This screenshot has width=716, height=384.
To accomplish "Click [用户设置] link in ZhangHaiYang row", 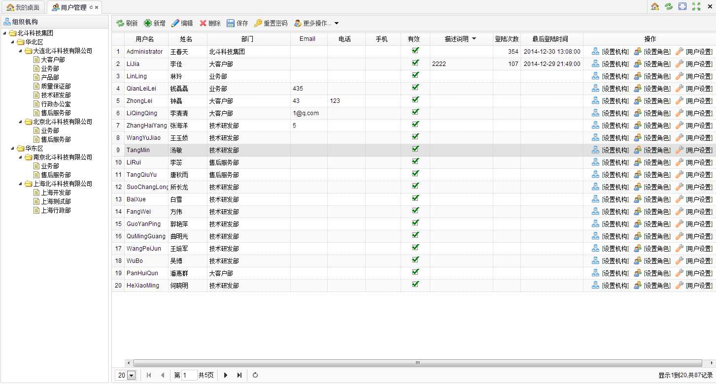I will (699, 126).
